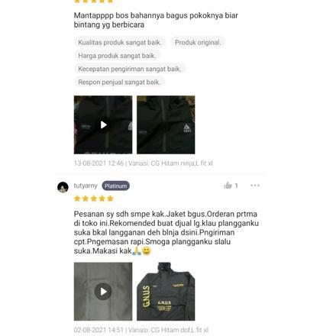Play the gray fabric review video
The height and width of the screenshot is (336, 336).
pos(103,292)
